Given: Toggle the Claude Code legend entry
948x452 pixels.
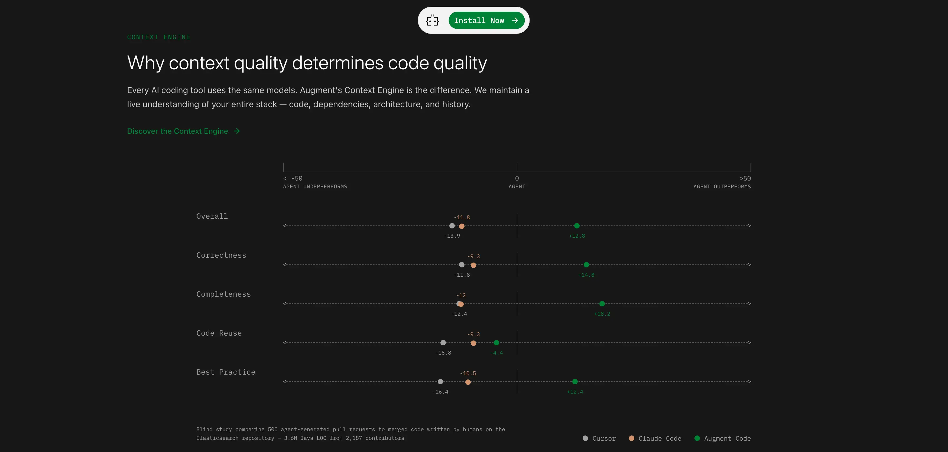Looking at the screenshot, I should point(655,438).
